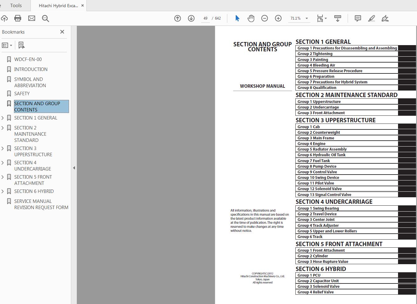The image size is (417, 304).
Task: Collapse the navigation pane with arrow handle
Action: [x=74, y=168]
